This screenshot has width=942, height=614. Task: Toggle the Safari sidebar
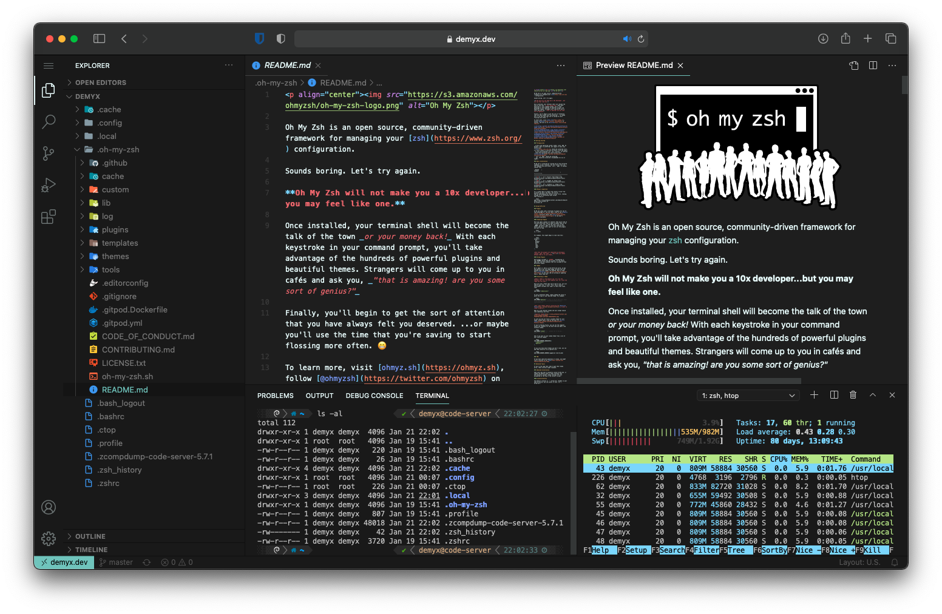(99, 39)
